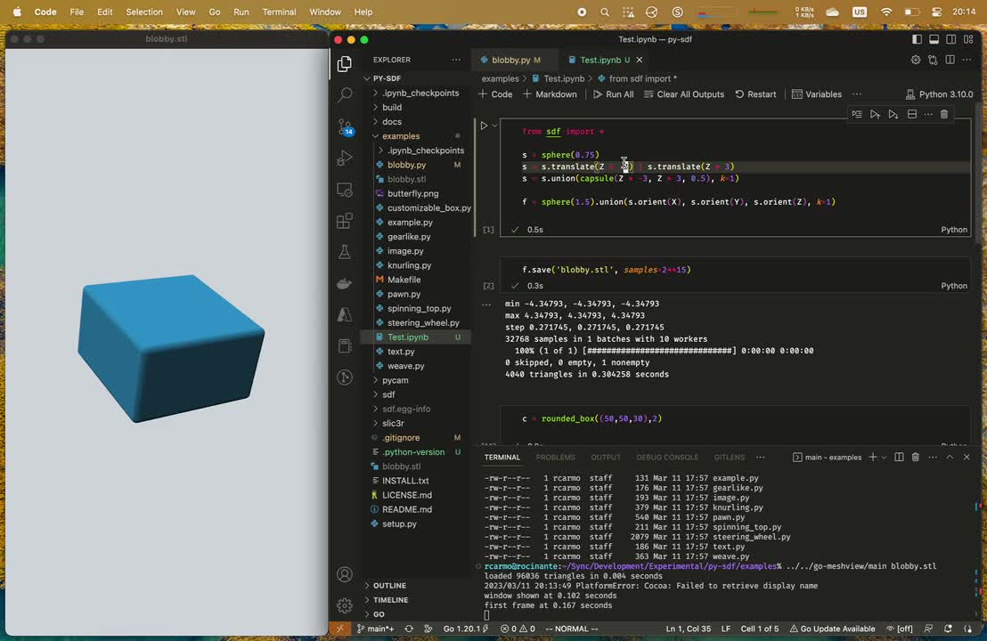The width and height of the screenshot is (987, 641).
Task: Expand the build folder
Action: (392, 107)
